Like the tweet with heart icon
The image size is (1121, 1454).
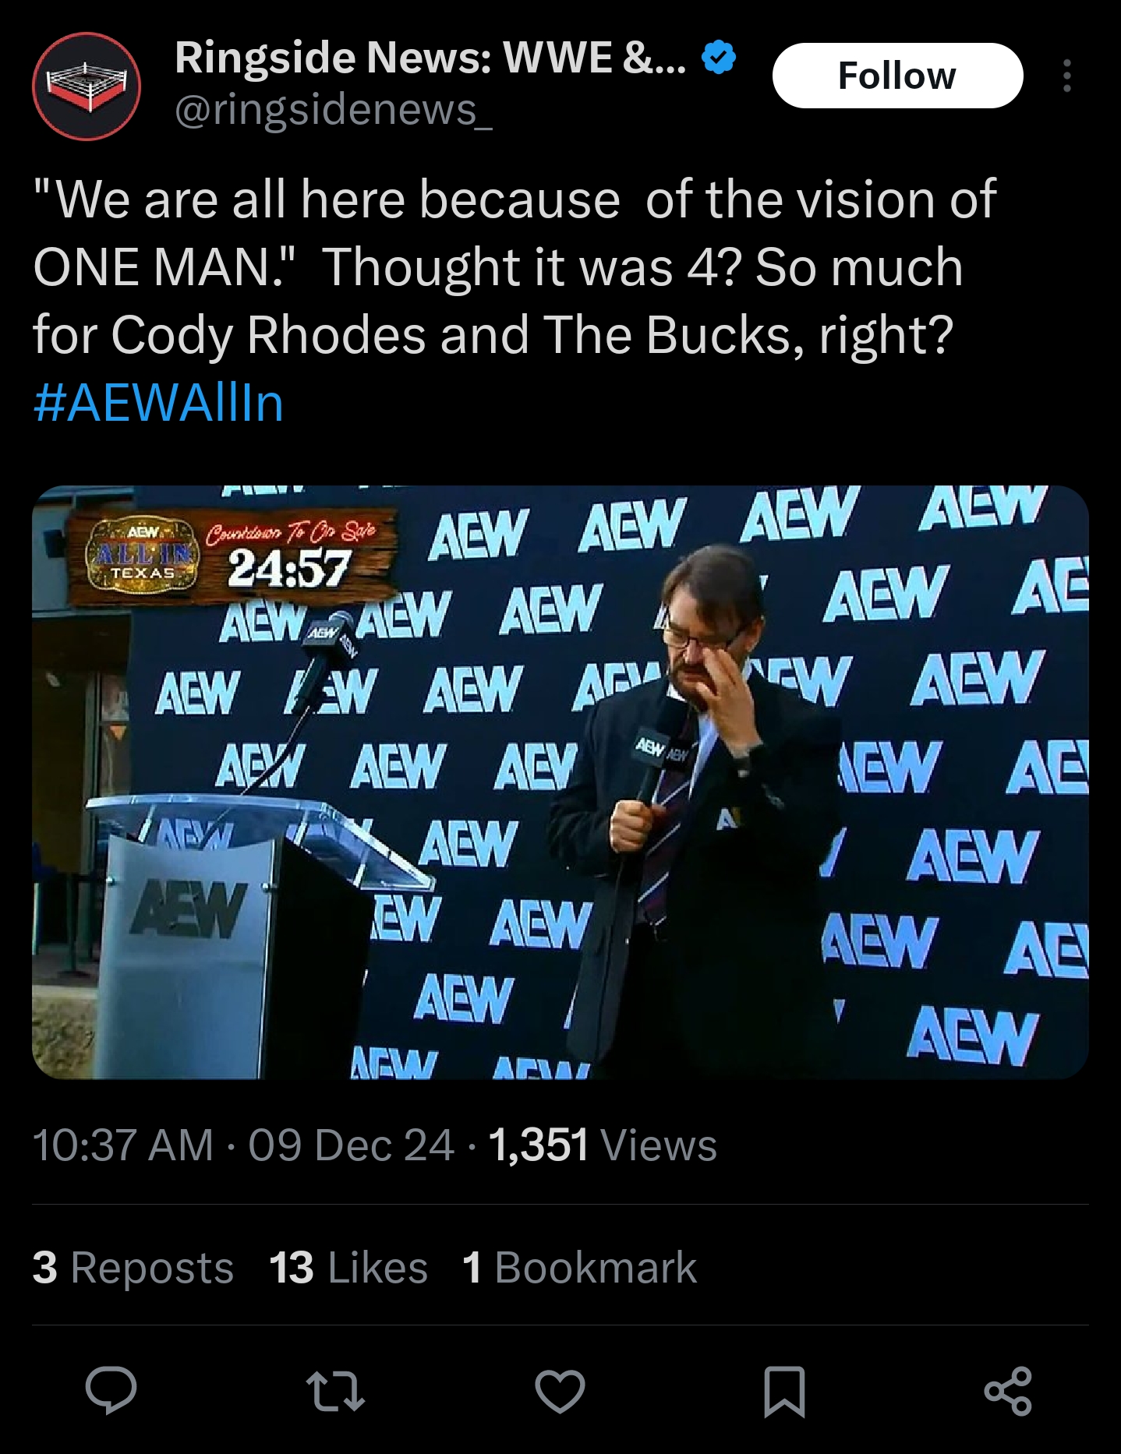pos(560,1391)
